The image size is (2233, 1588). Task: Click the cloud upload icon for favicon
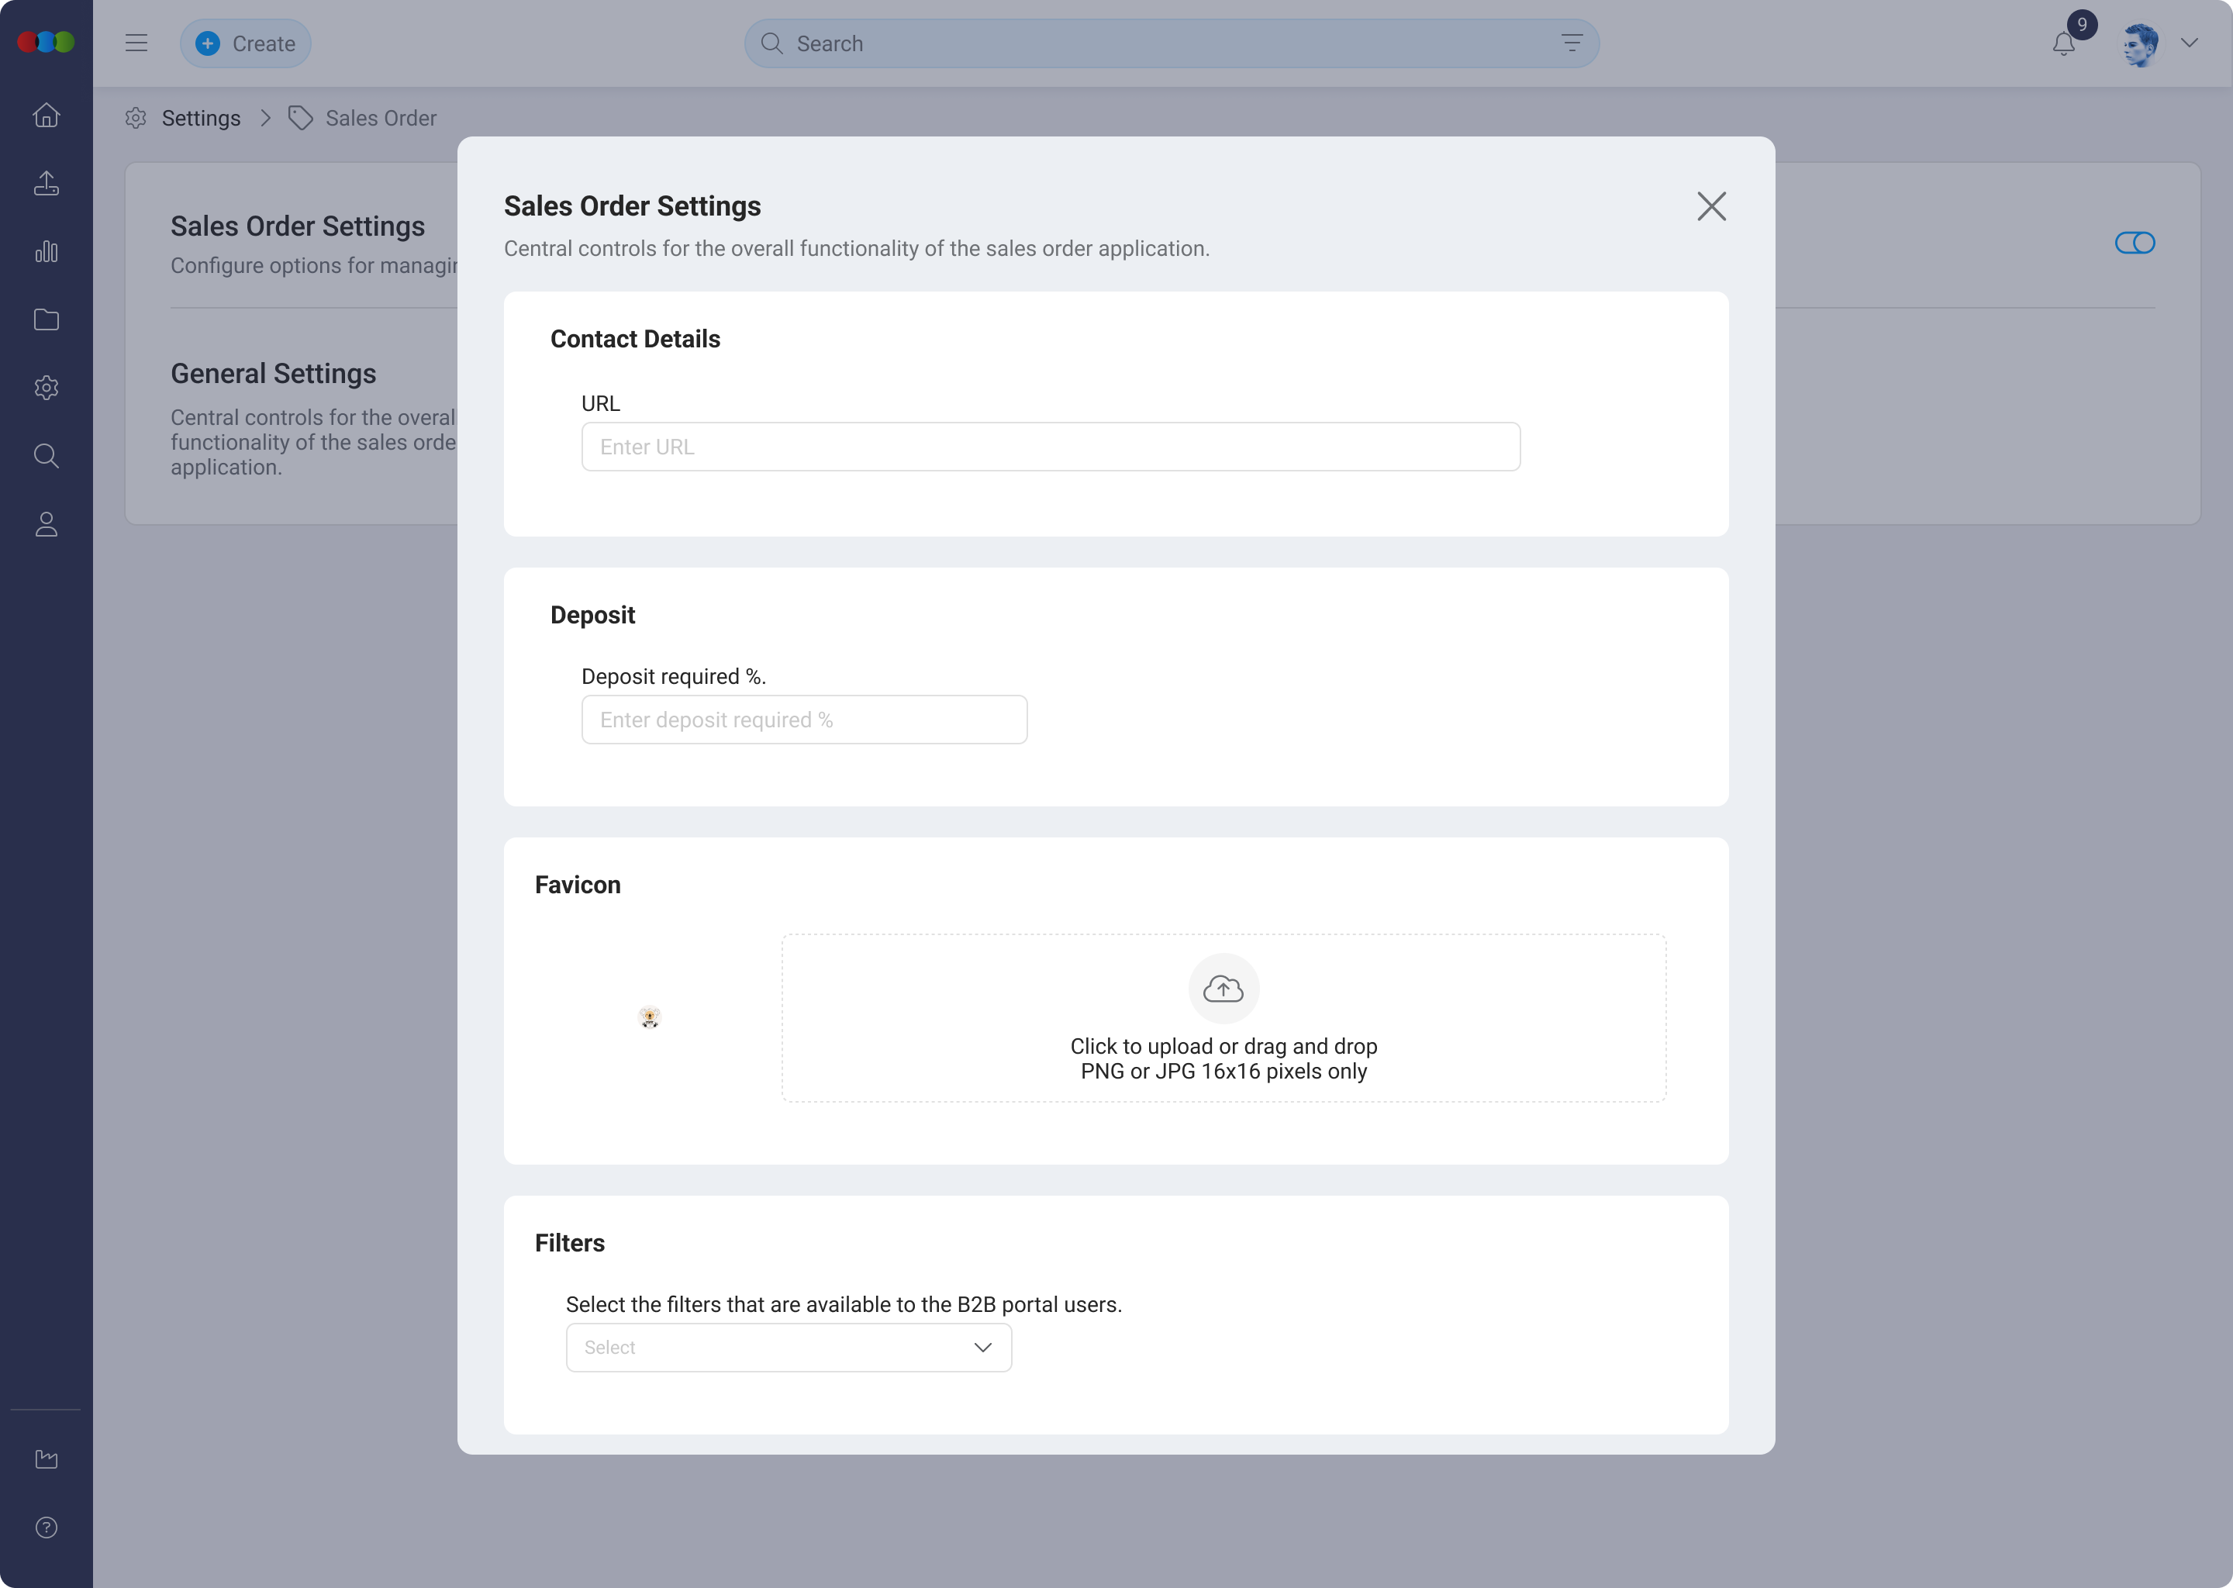[1223, 989]
